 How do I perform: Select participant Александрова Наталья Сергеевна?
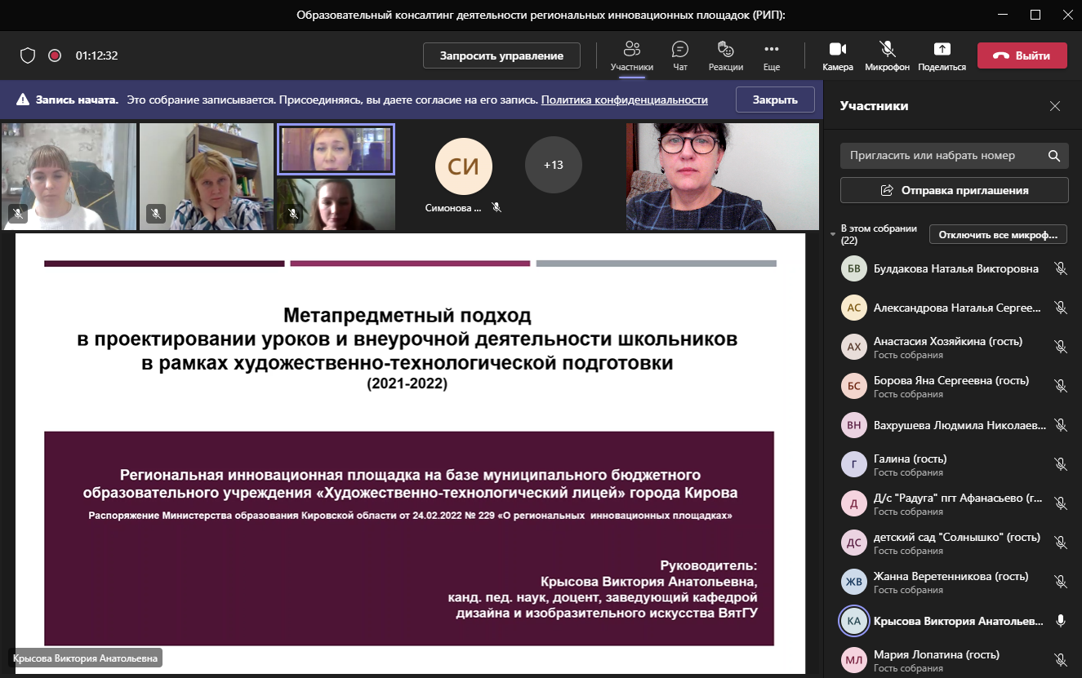point(954,308)
